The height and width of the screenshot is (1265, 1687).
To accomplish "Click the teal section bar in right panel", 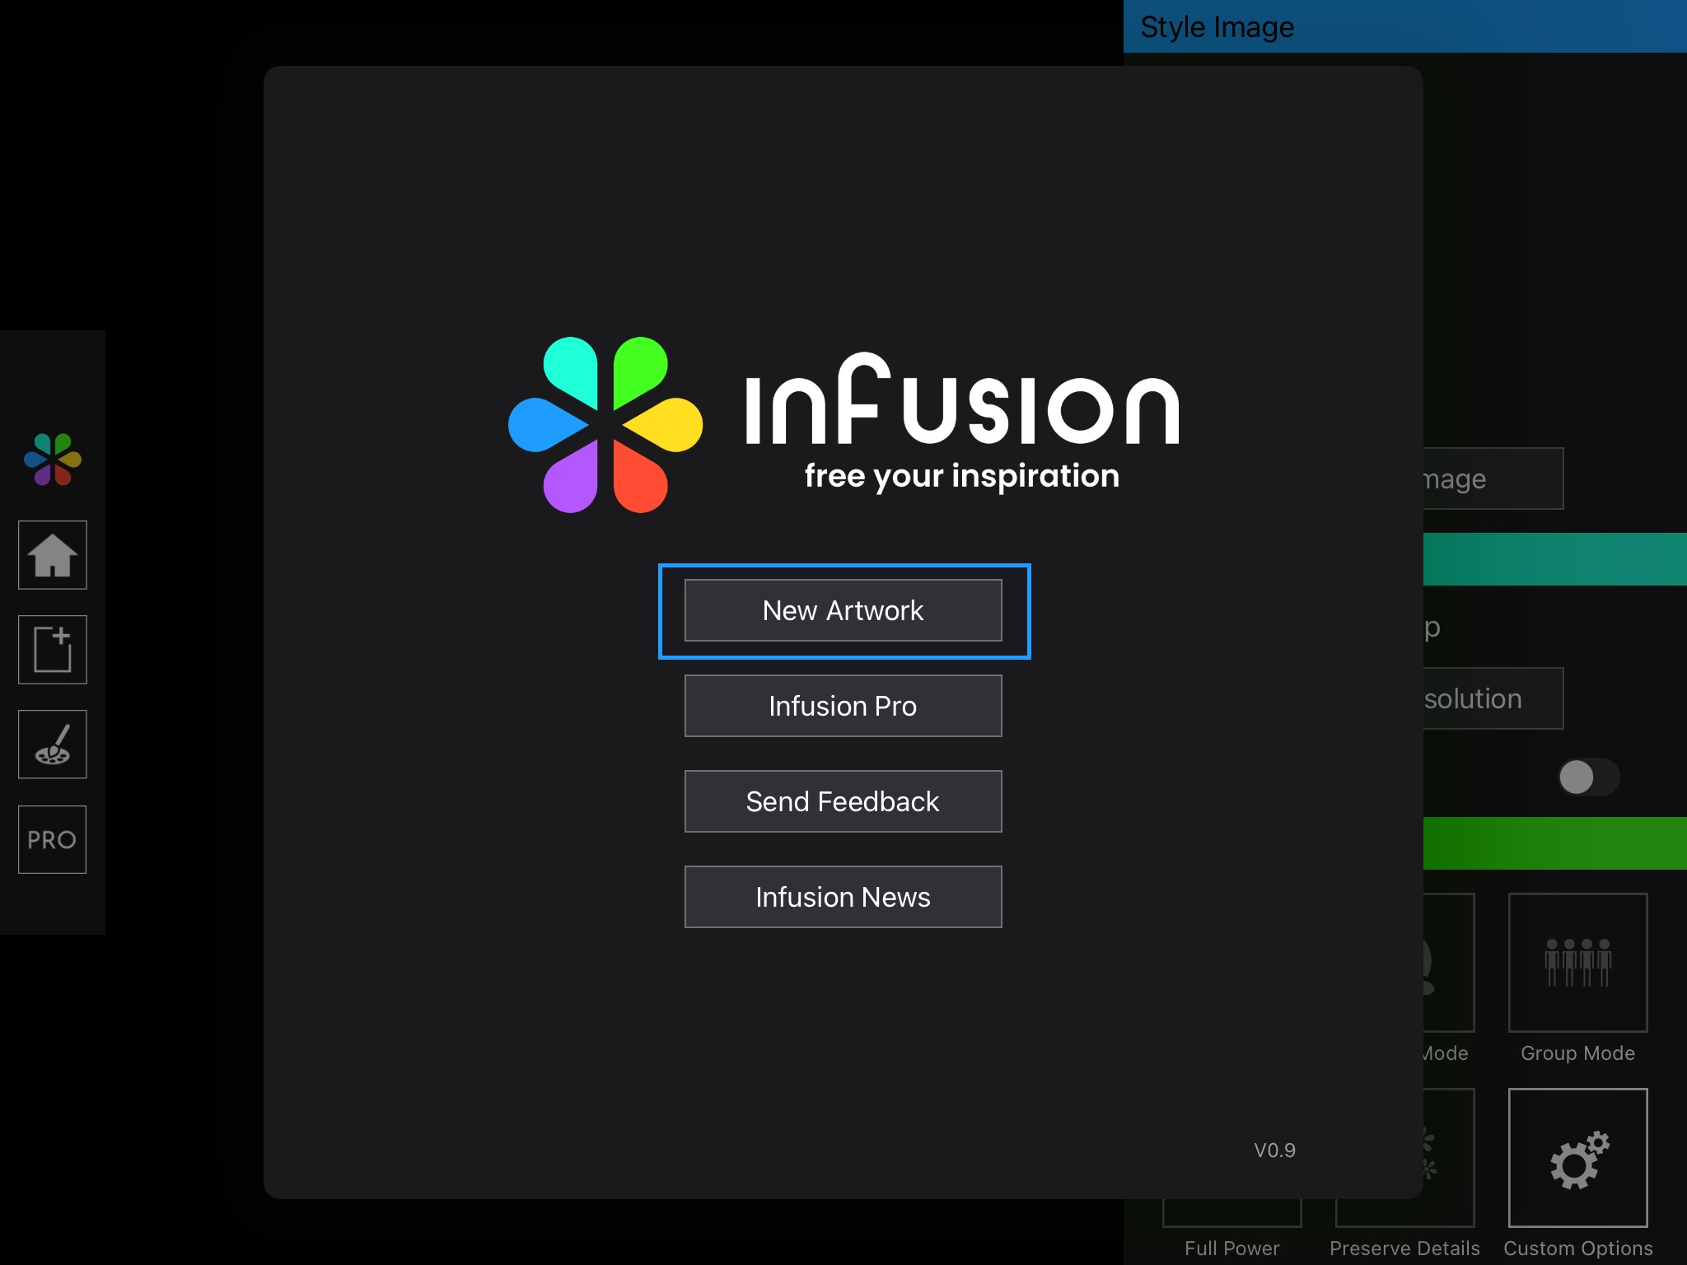I will [x=1555, y=559].
